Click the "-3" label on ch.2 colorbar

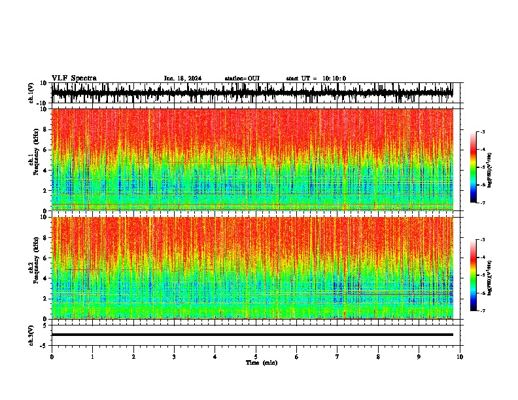(x=482, y=240)
